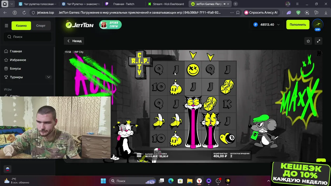Launch Microsoft Edge from taskbar
This screenshot has height=186, width=331.
(x=171, y=181)
